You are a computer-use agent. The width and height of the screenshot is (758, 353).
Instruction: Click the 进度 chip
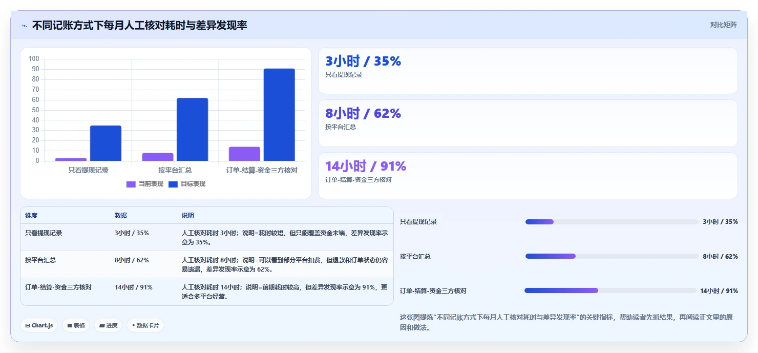[x=108, y=325]
